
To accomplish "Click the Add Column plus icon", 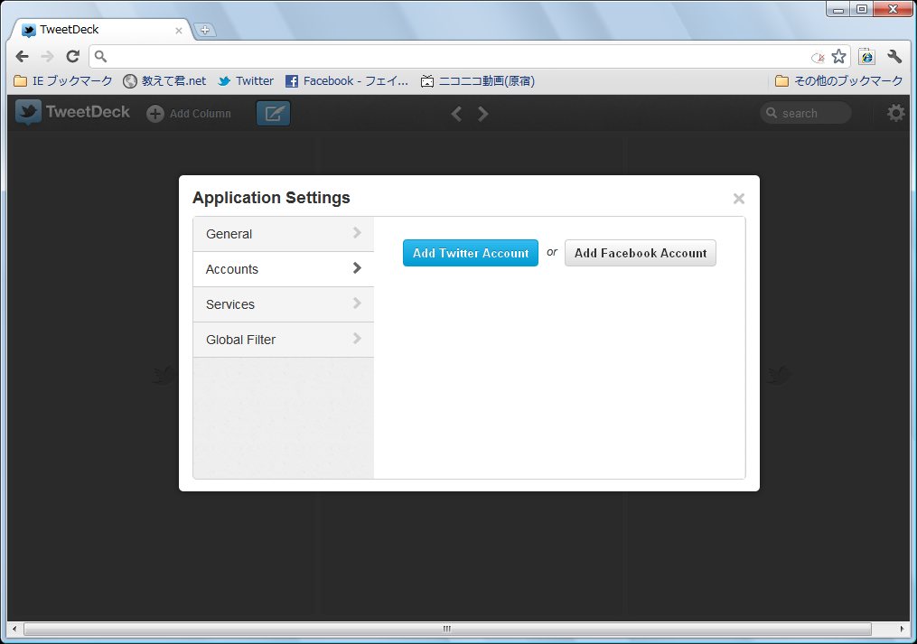I will pos(155,114).
